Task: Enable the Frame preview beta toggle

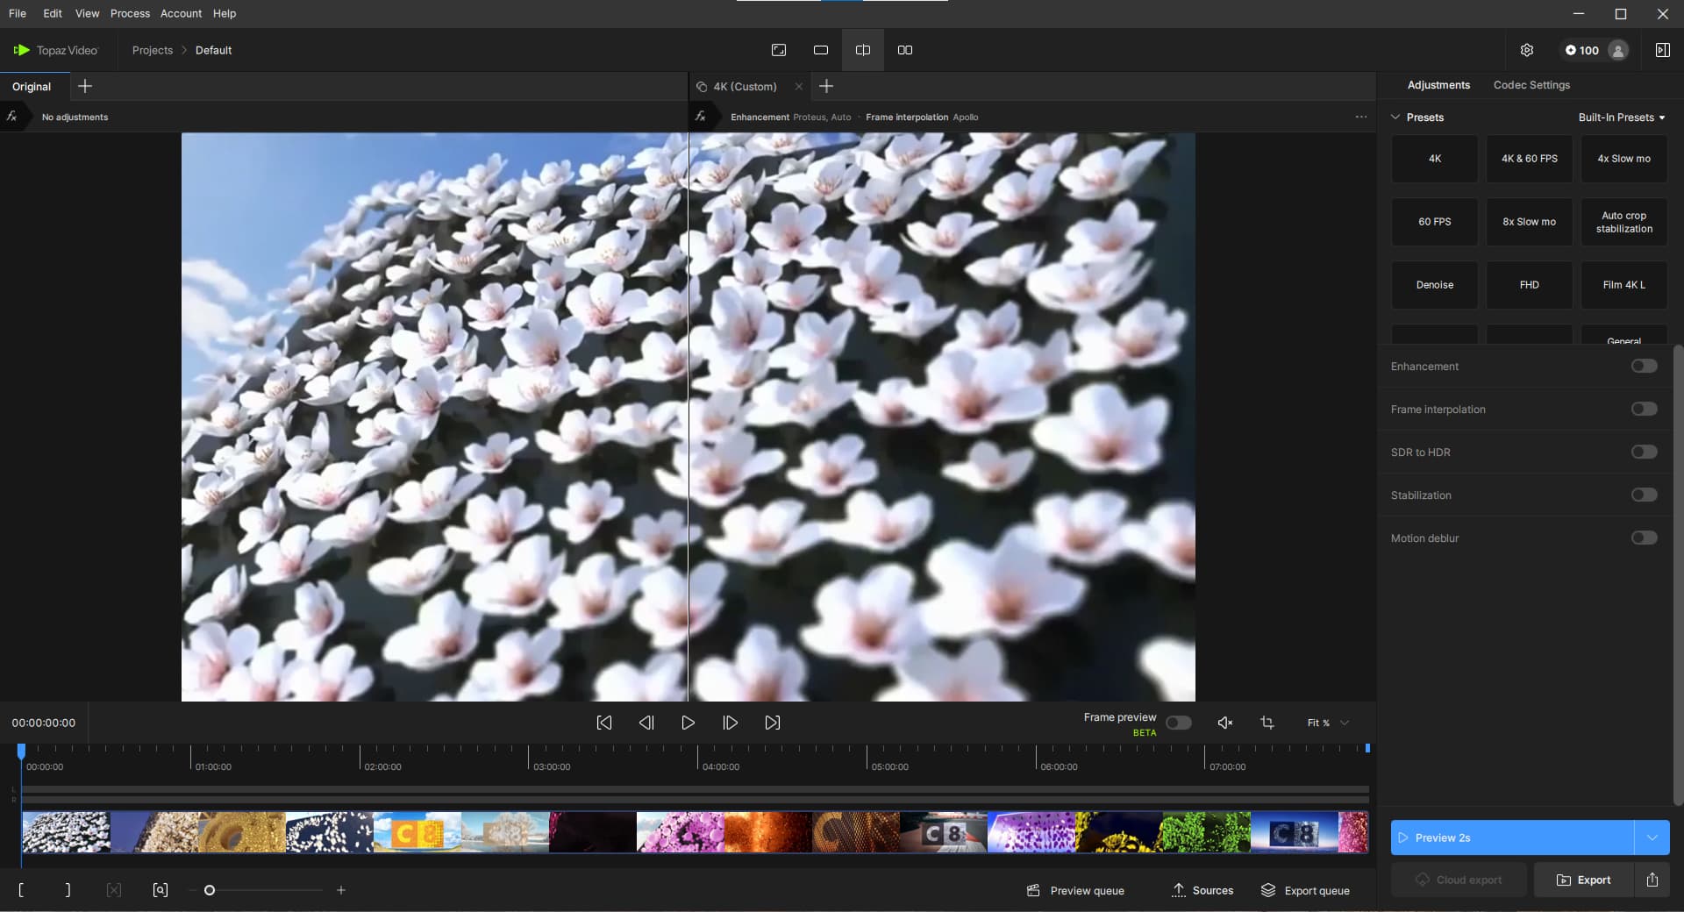Action: click(1178, 723)
